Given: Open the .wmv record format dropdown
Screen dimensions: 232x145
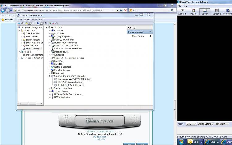Looking at the screenshot, I should click(195, 124).
